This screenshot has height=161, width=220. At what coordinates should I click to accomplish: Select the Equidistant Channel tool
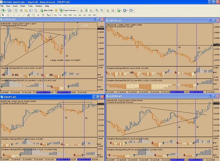(29, 15)
